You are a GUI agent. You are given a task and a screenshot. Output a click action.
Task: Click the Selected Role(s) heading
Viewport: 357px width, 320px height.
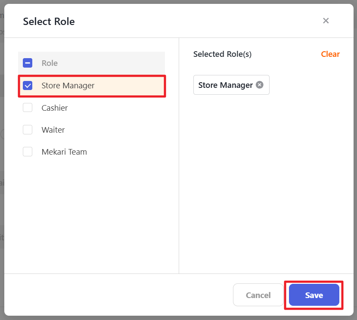tap(222, 54)
